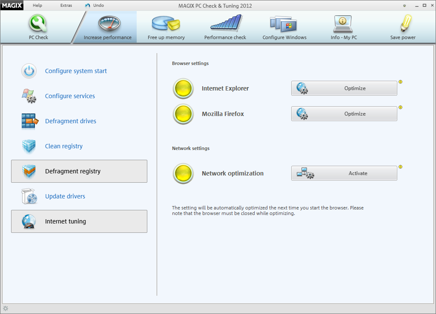Image resolution: width=436 pixels, height=314 pixels.
Task: Click the window title MAGIX PC Check & Tuning 2012
Action: pyautogui.click(x=215, y=6)
